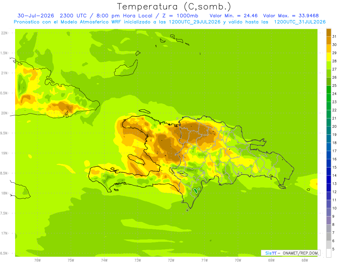
Task: Pick the teal swatch between 19 and 20
Action: [329, 130]
